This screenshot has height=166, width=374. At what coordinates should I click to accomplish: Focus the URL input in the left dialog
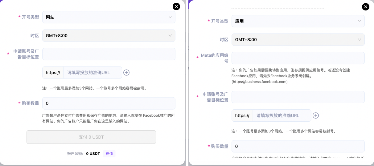(x=92, y=73)
